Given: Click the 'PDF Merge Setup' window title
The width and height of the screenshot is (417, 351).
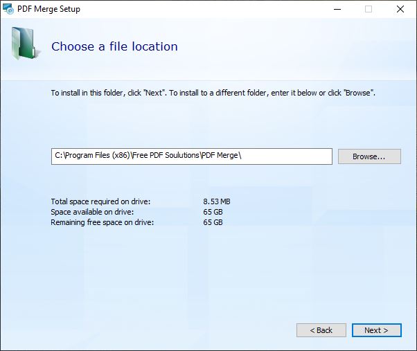Looking at the screenshot, I should click(48, 9).
